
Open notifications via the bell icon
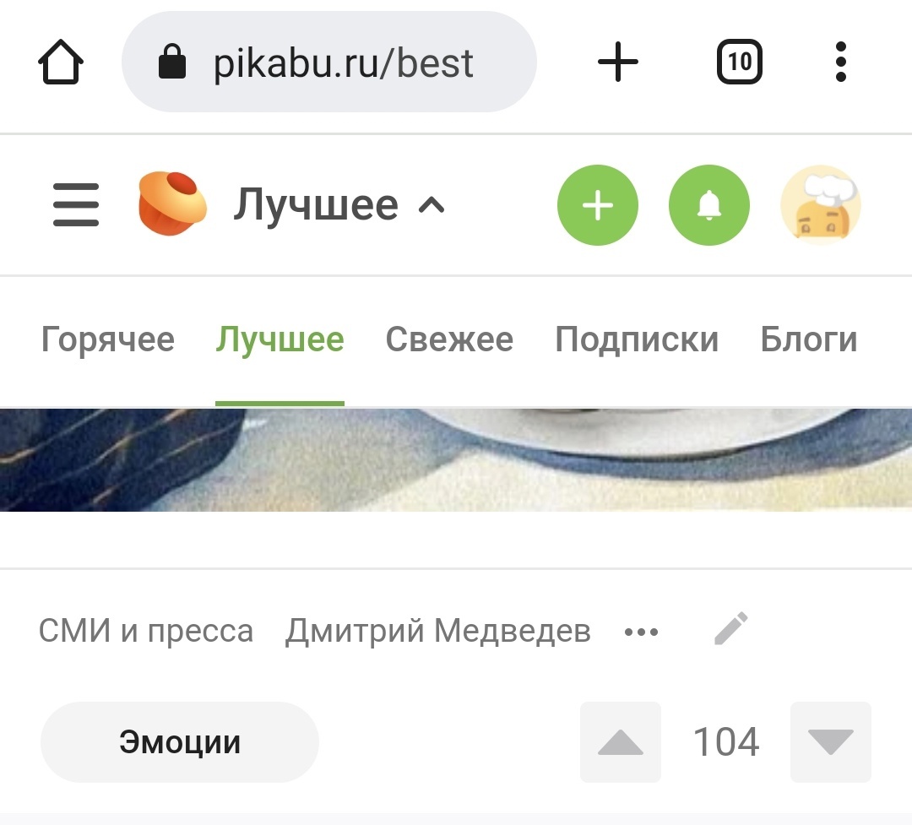pos(709,205)
